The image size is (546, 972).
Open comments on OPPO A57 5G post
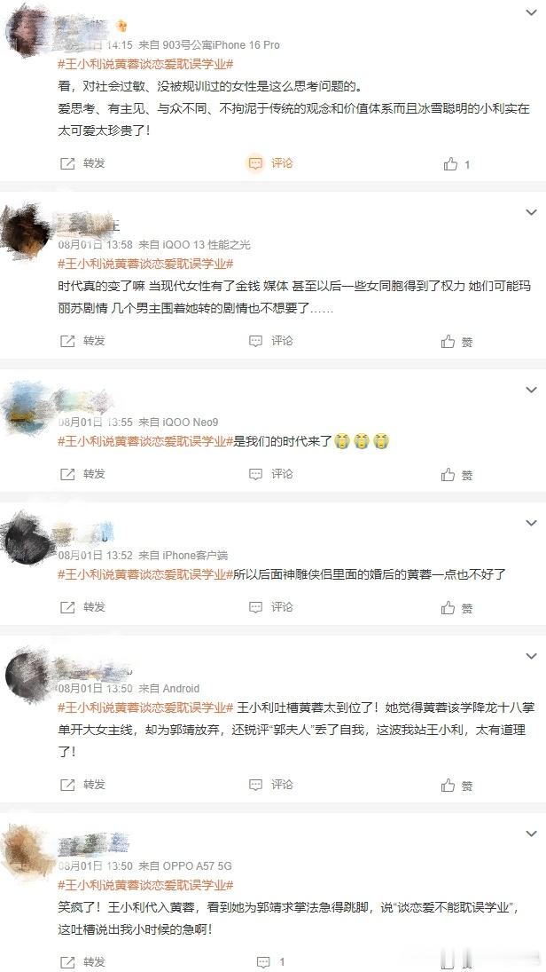pyautogui.click(x=270, y=962)
